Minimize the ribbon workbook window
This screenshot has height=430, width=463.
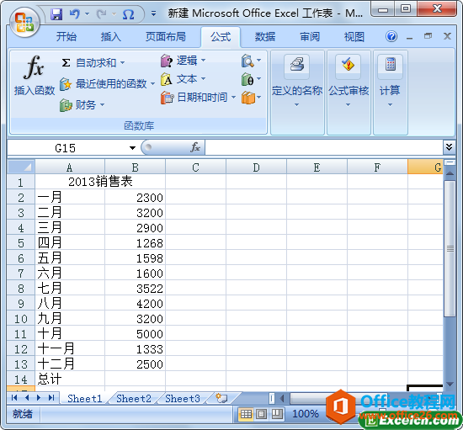(x=409, y=37)
